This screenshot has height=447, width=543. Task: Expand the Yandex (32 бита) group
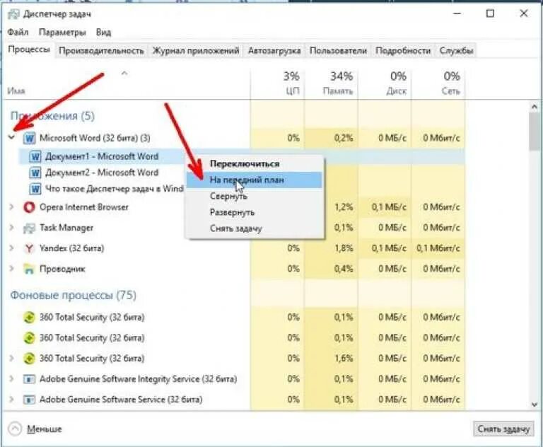11,248
